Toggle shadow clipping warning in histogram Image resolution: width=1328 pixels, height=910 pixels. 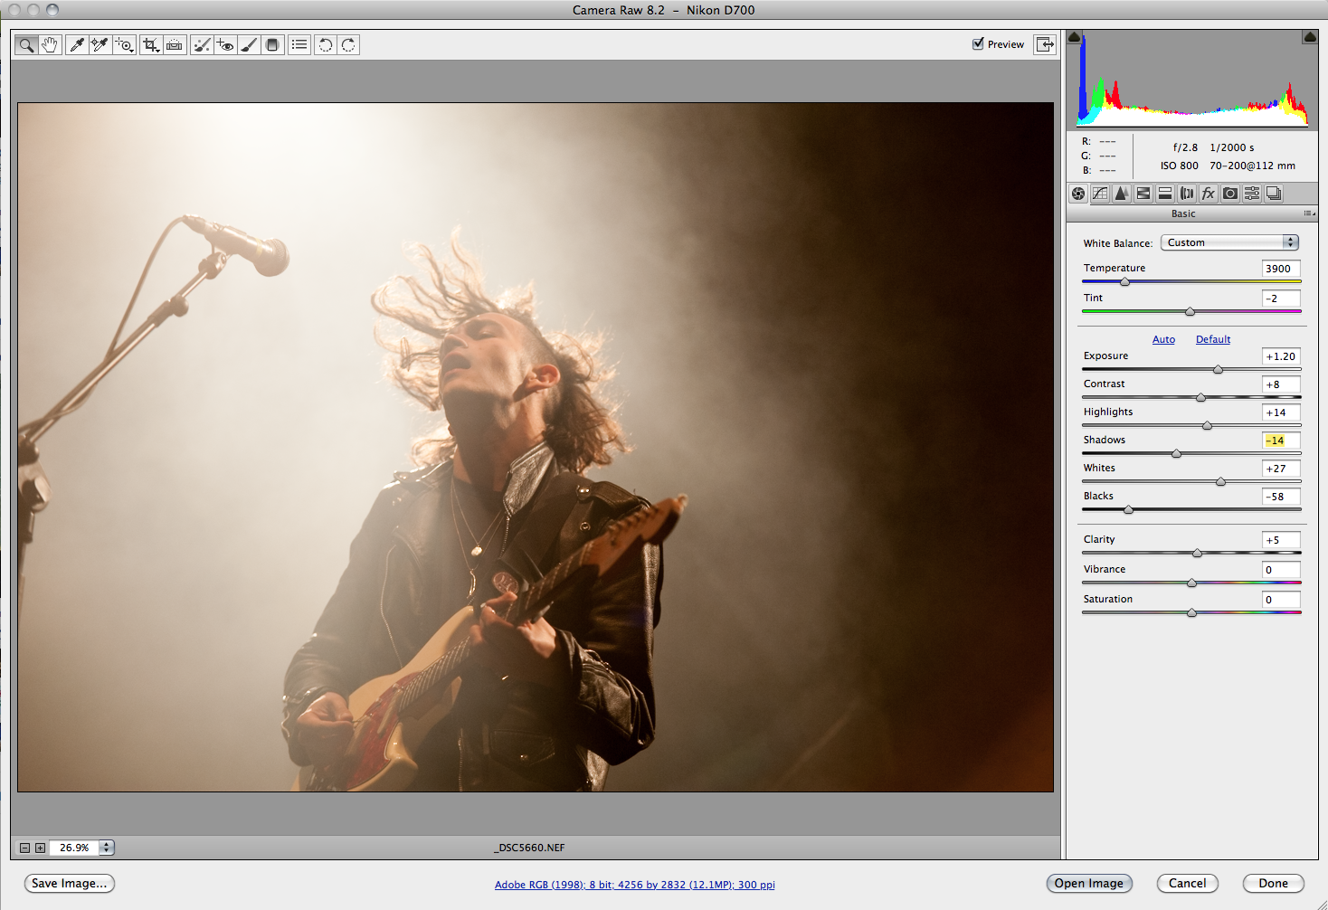[1075, 37]
